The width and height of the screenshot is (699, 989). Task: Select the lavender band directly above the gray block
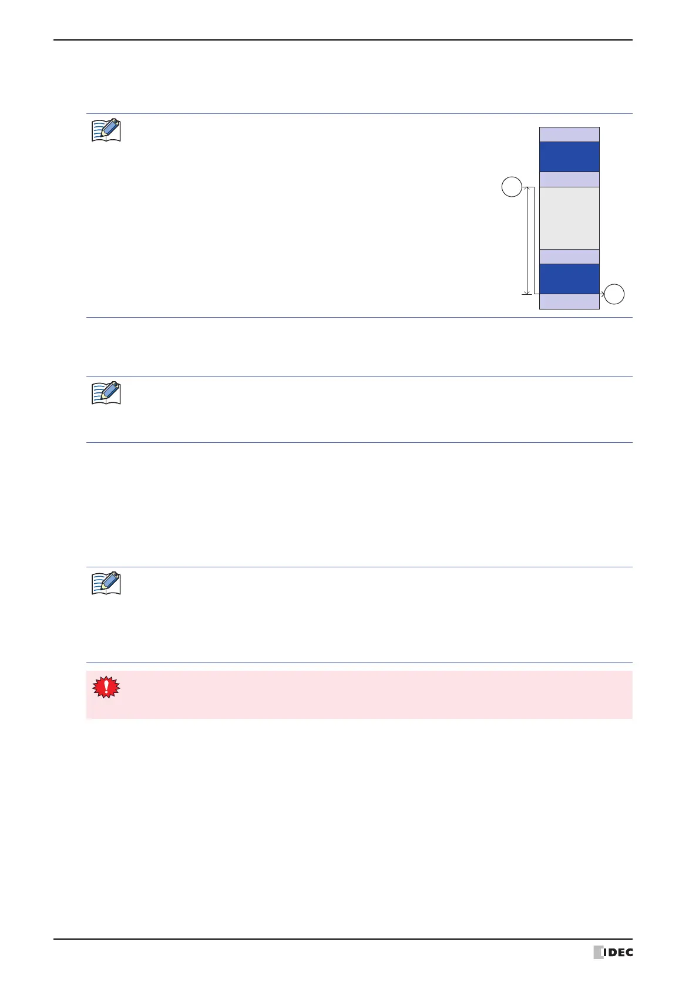click(569, 179)
